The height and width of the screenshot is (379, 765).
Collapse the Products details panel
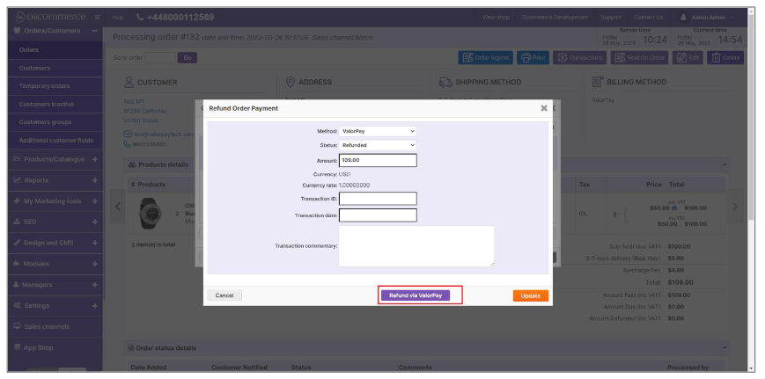tap(725, 164)
